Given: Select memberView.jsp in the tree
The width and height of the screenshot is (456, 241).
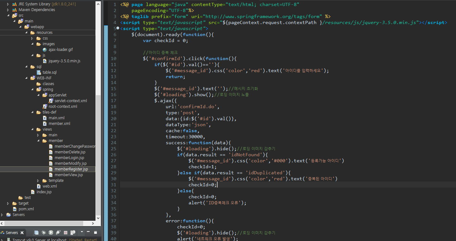Looking at the screenshot, I should 69,175.
